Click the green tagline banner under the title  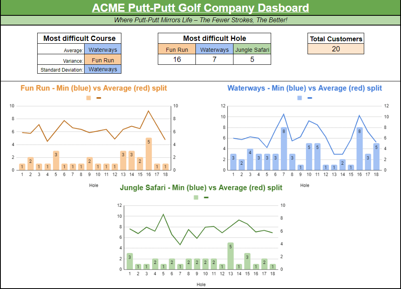(x=200, y=20)
